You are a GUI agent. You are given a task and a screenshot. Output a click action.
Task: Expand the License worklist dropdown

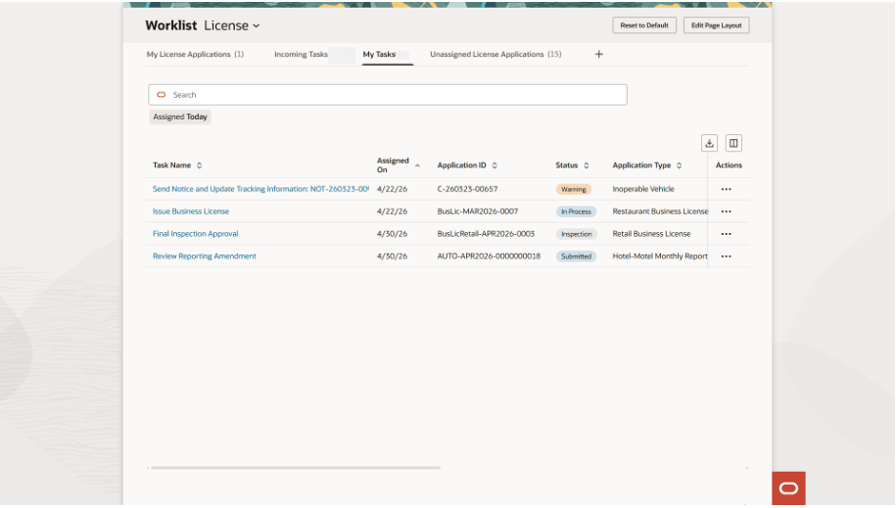[257, 25]
